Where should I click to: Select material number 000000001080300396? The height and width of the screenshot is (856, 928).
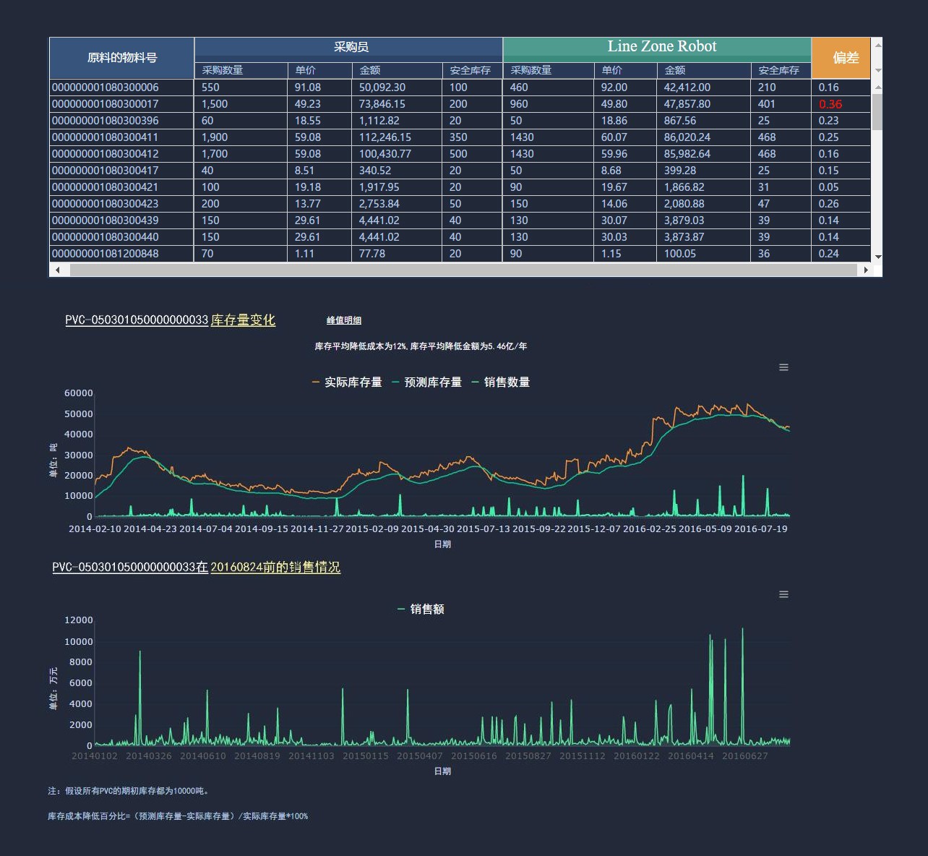(106, 121)
